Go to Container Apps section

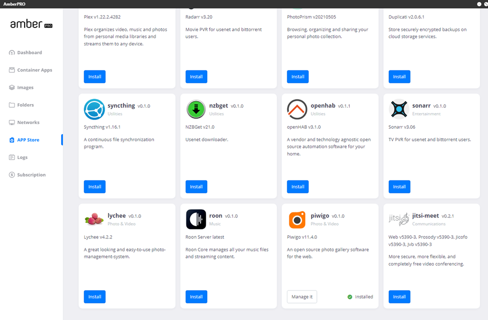[35, 70]
